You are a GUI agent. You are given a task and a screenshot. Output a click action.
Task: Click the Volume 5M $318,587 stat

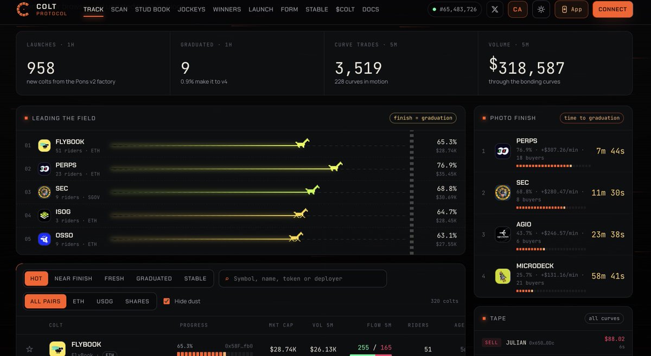(527, 67)
